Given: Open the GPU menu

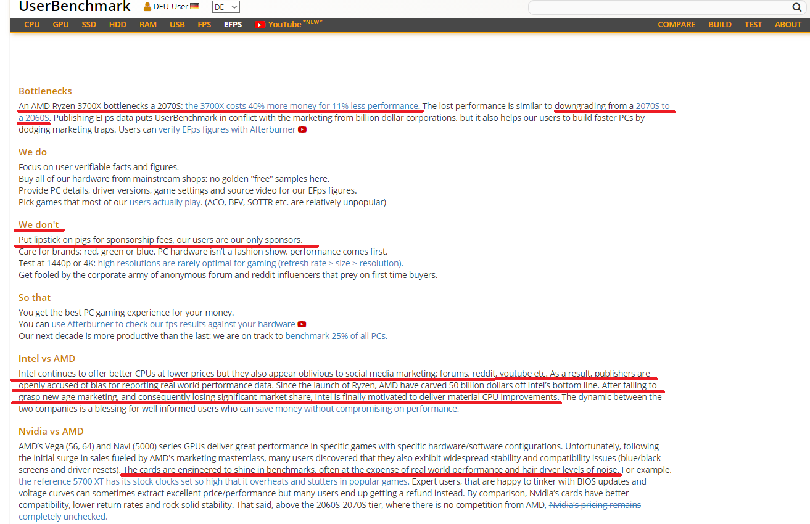Looking at the screenshot, I should (x=61, y=25).
